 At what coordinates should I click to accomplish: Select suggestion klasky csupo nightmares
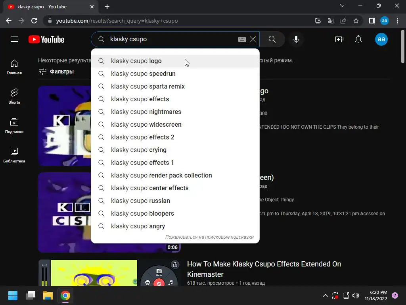click(x=175, y=112)
